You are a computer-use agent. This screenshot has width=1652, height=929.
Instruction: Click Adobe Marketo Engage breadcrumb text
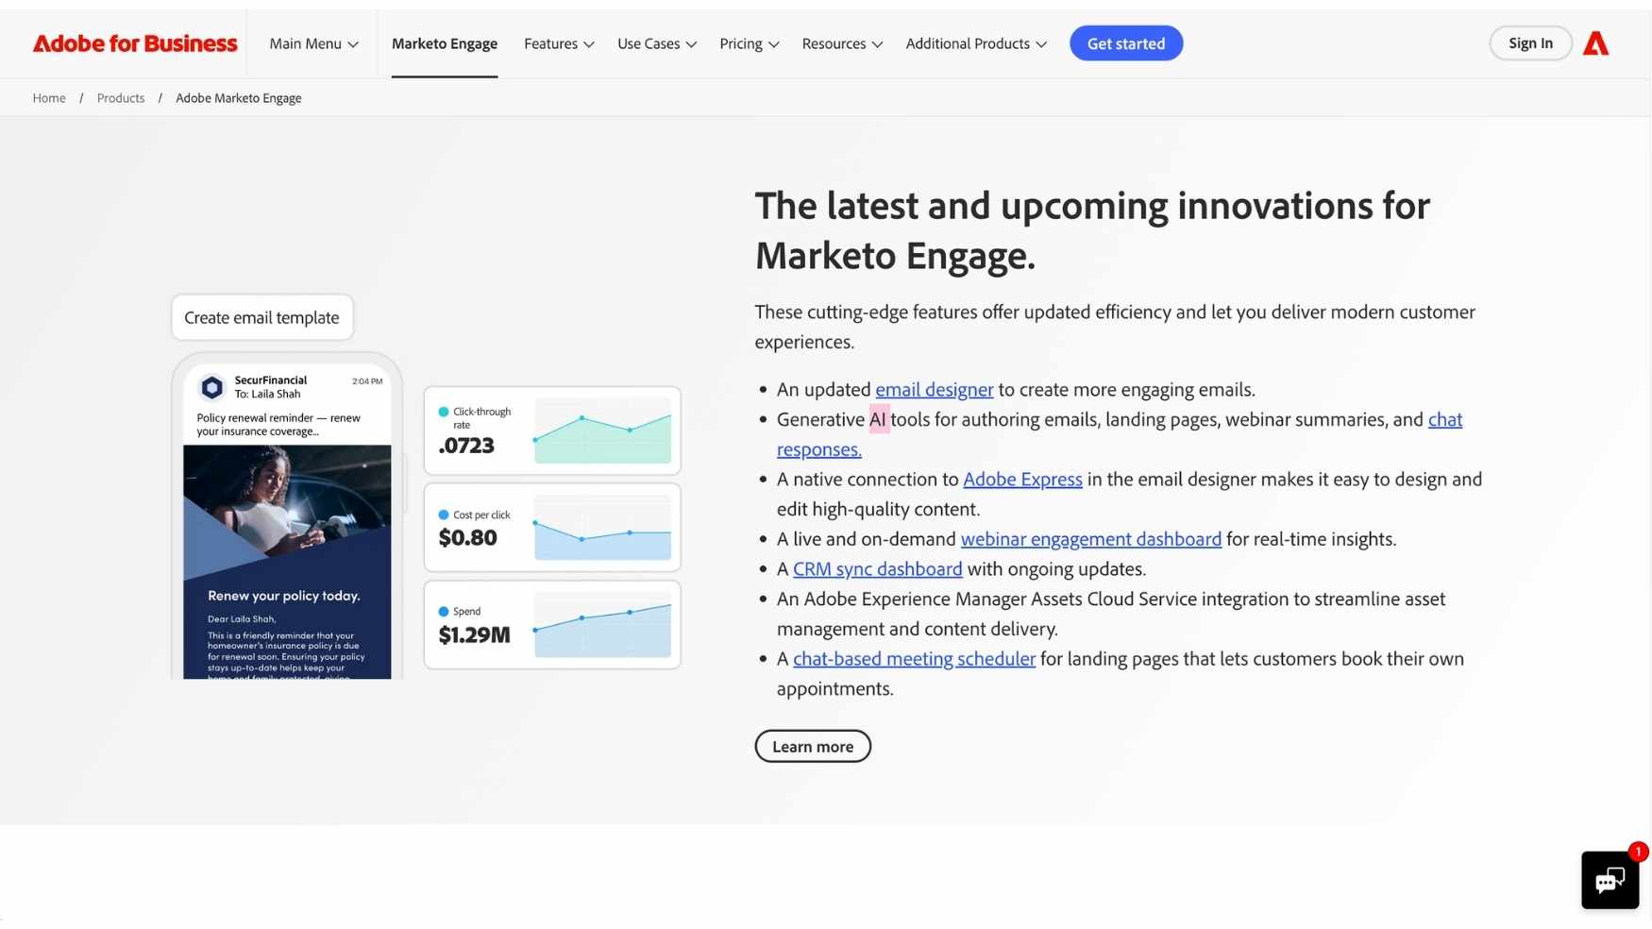[x=239, y=98]
